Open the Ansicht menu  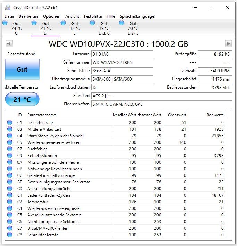coord(72,16)
